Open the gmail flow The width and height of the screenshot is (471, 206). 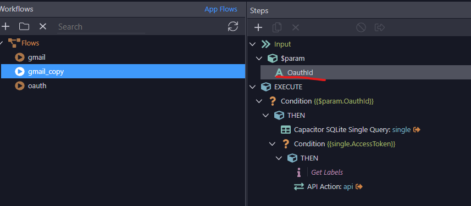pos(37,57)
